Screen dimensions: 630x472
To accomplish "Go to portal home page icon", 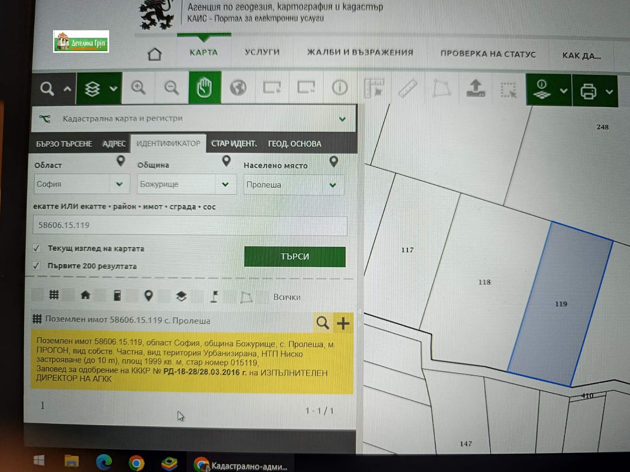I will click(155, 54).
